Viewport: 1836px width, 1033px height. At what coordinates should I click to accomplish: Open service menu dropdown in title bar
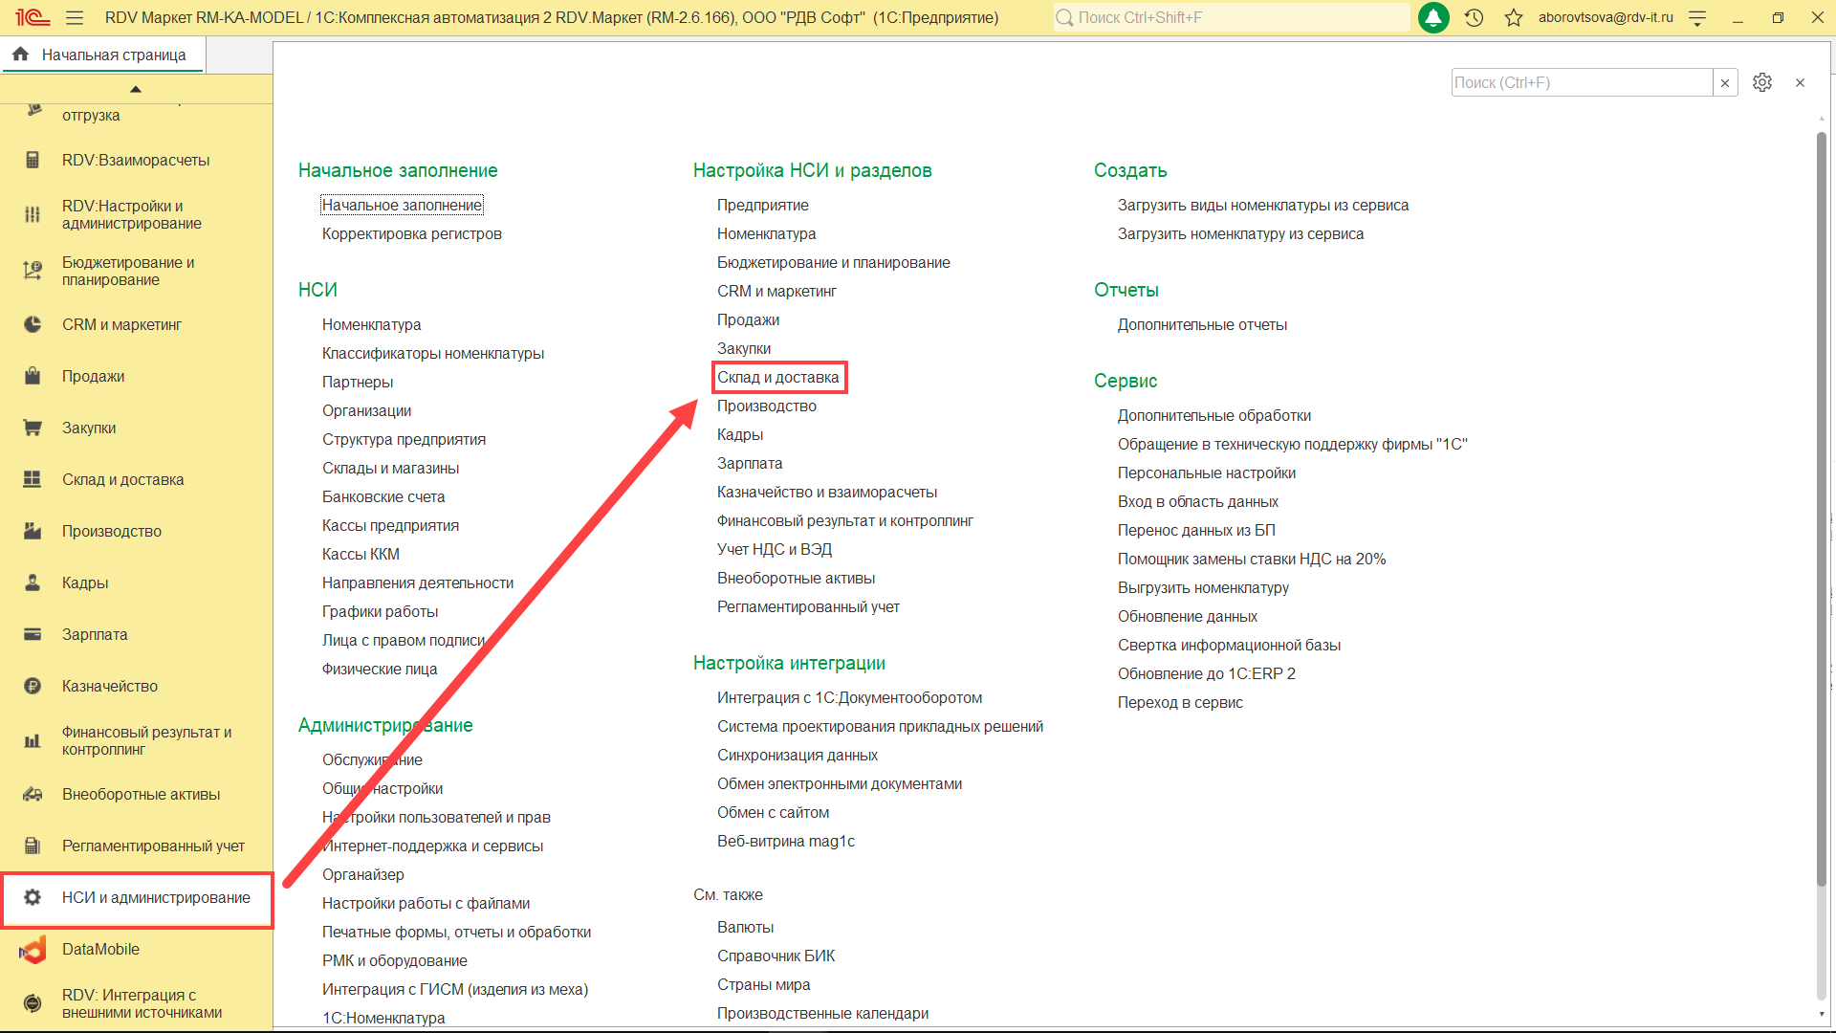click(x=1697, y=17)
